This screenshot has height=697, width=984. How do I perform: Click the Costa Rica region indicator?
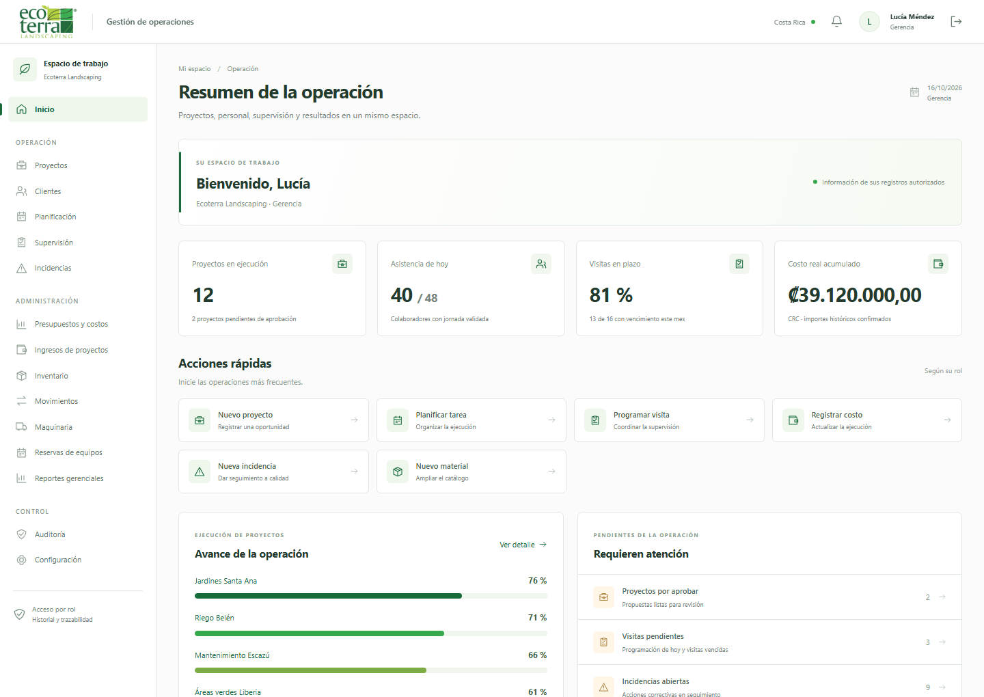click(795, 23)
